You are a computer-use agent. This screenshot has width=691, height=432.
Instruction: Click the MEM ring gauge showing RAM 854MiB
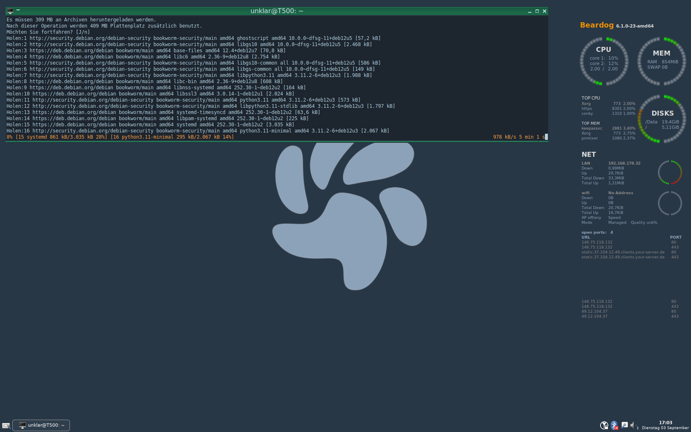coord(662,61)
